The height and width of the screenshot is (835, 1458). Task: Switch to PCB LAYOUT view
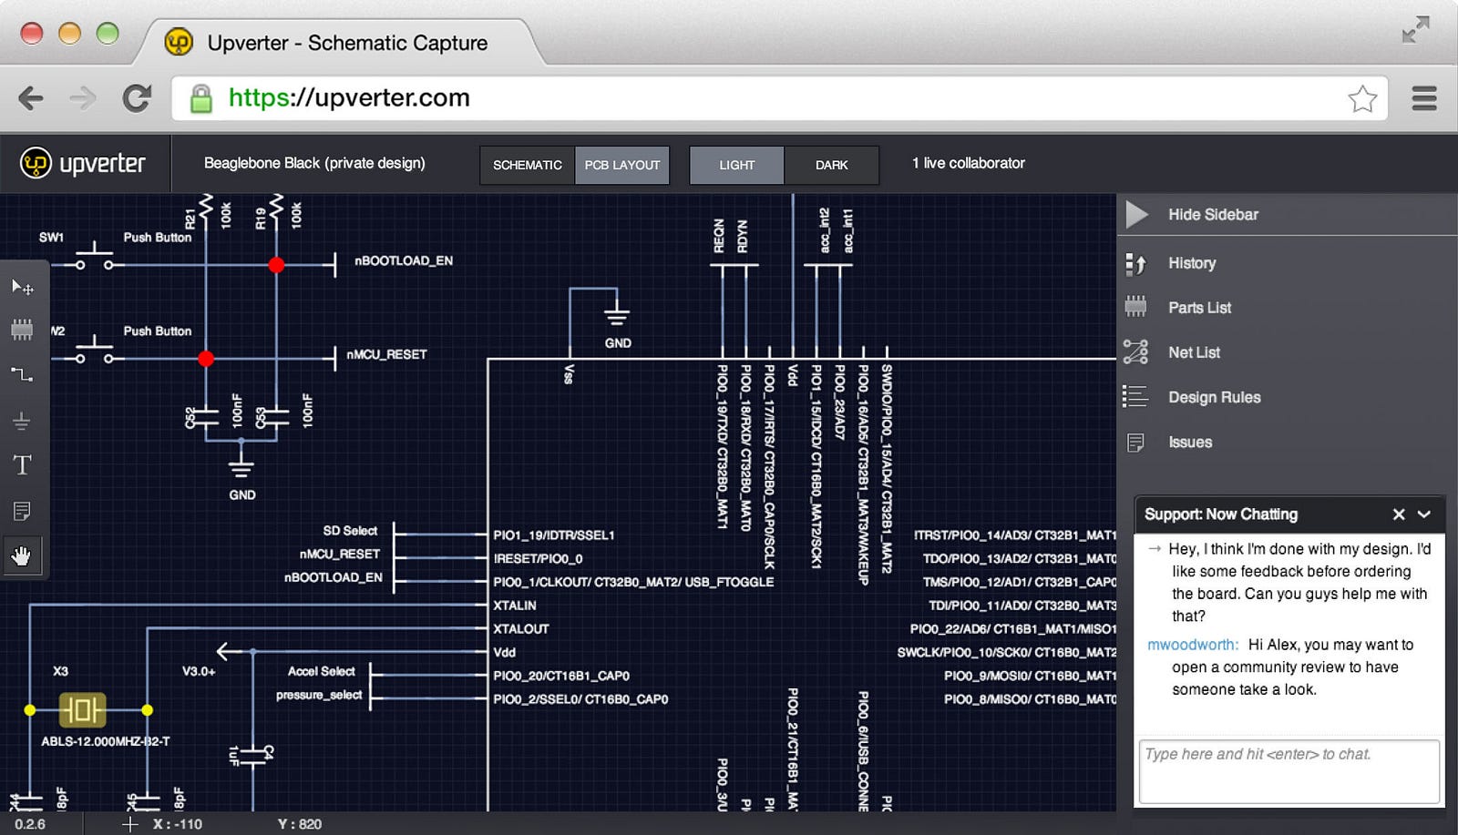pos(622,166)
